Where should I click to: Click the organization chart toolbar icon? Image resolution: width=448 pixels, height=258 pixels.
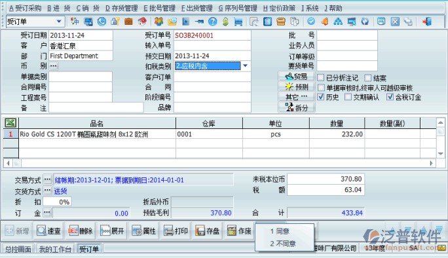(x=338, y=22)
